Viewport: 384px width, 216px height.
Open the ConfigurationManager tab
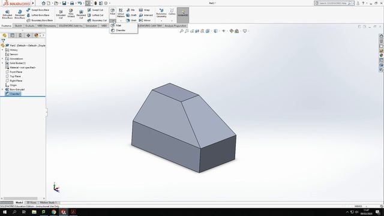[x=20, y=35]
